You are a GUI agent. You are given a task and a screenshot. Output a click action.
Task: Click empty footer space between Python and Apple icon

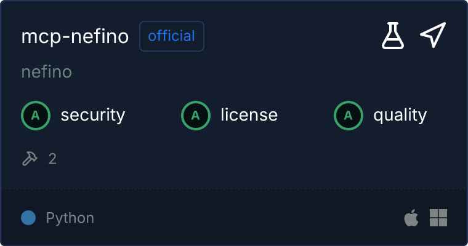246,218
